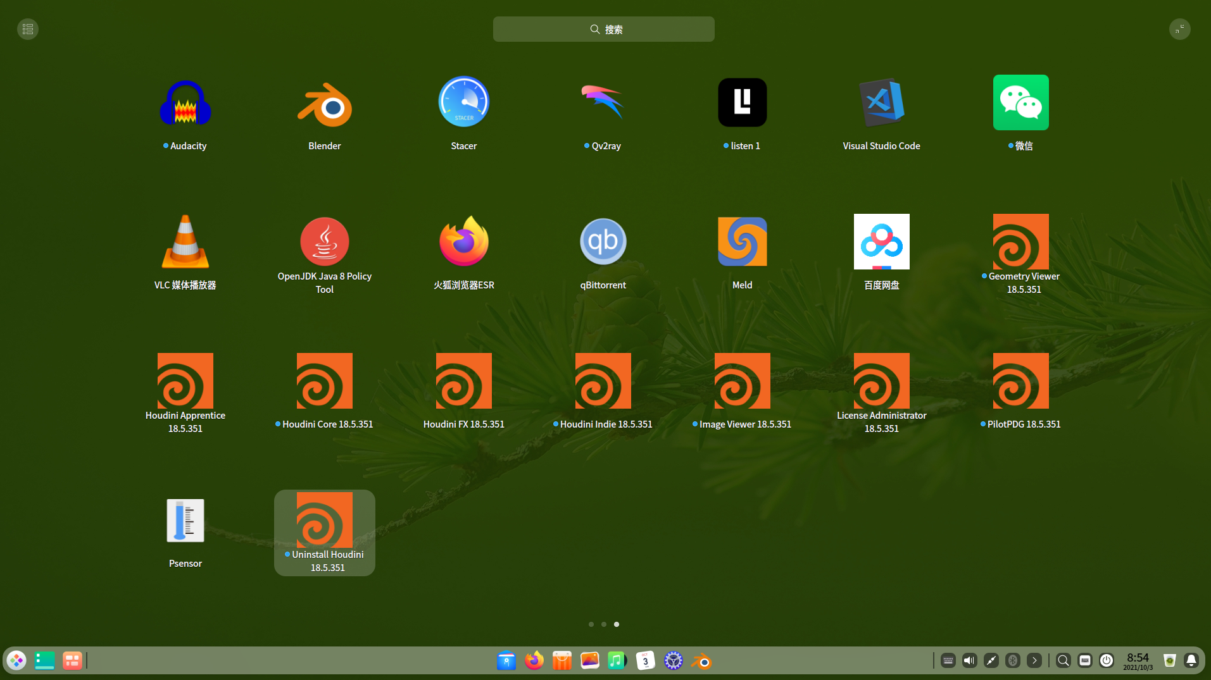The width and height of the screenshot is (1211, 680).
Task: Launch the Qv2ray app
Action: tap(603, 102)
